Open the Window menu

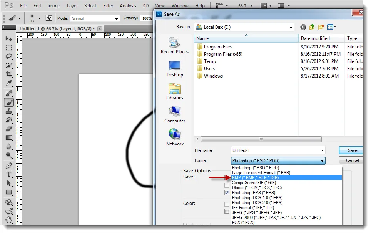pos(180,5)
